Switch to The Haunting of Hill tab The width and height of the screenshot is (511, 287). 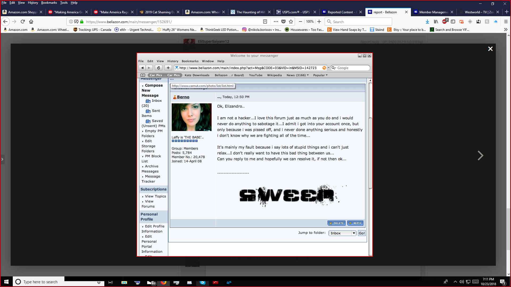(251, 12)
